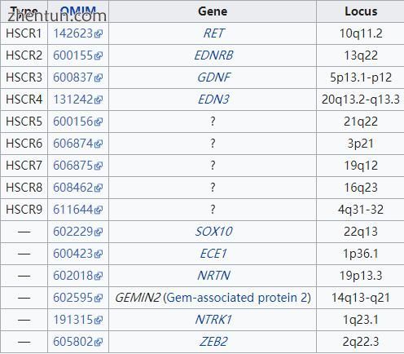Click external link icon beside 605802
404x354 pixels.
[x=99, y=342]
